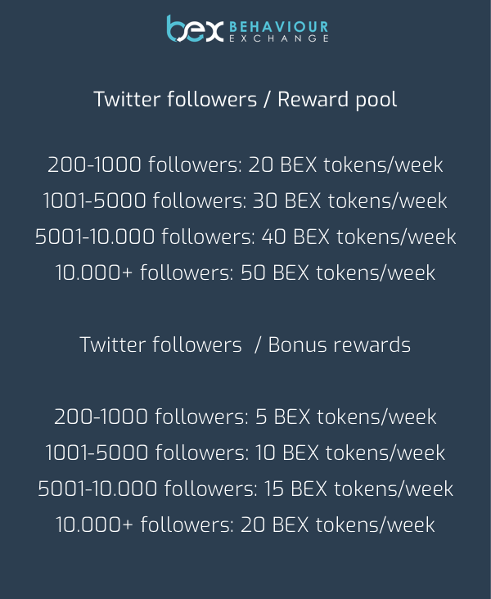This screenshot has height=599, width=491.
Task: Click the bex logo icon
Action: [x=195, y=29]
